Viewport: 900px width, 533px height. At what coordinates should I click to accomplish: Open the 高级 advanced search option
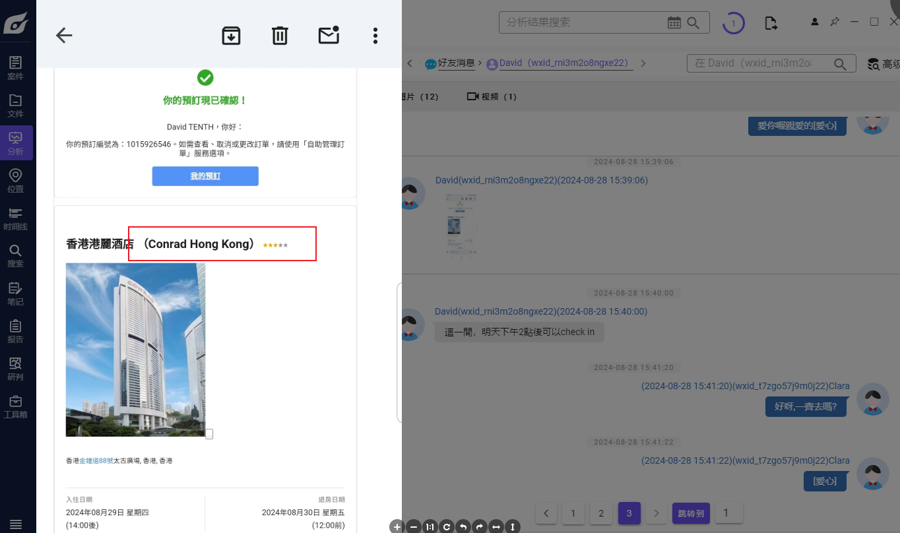click(883, 64)
